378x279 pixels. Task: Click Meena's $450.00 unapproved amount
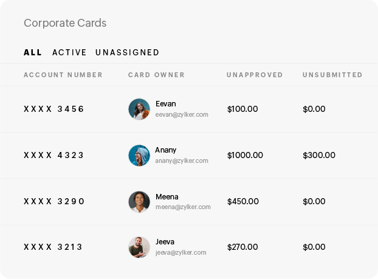pos(242,201)
